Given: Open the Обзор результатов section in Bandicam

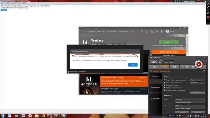Looking at the screenshot, I should tap(155, 93).
